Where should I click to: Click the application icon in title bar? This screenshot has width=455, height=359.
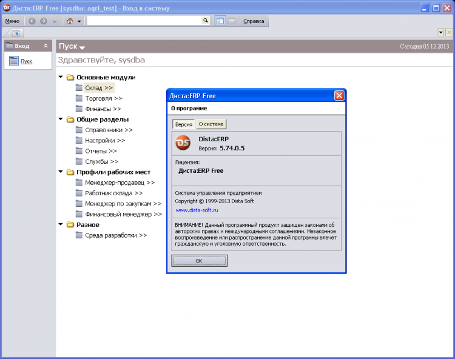coord(7,8)
